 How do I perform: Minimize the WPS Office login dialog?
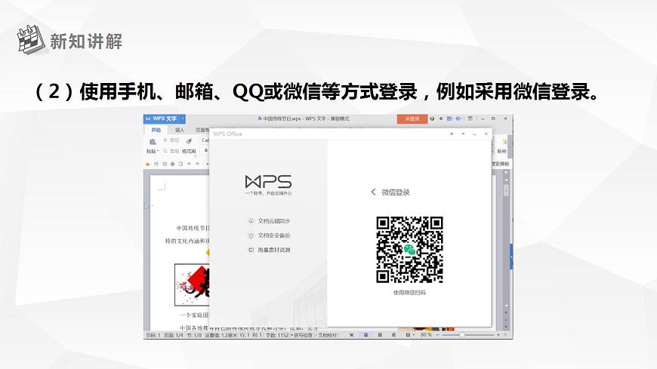tap(474, 134)
